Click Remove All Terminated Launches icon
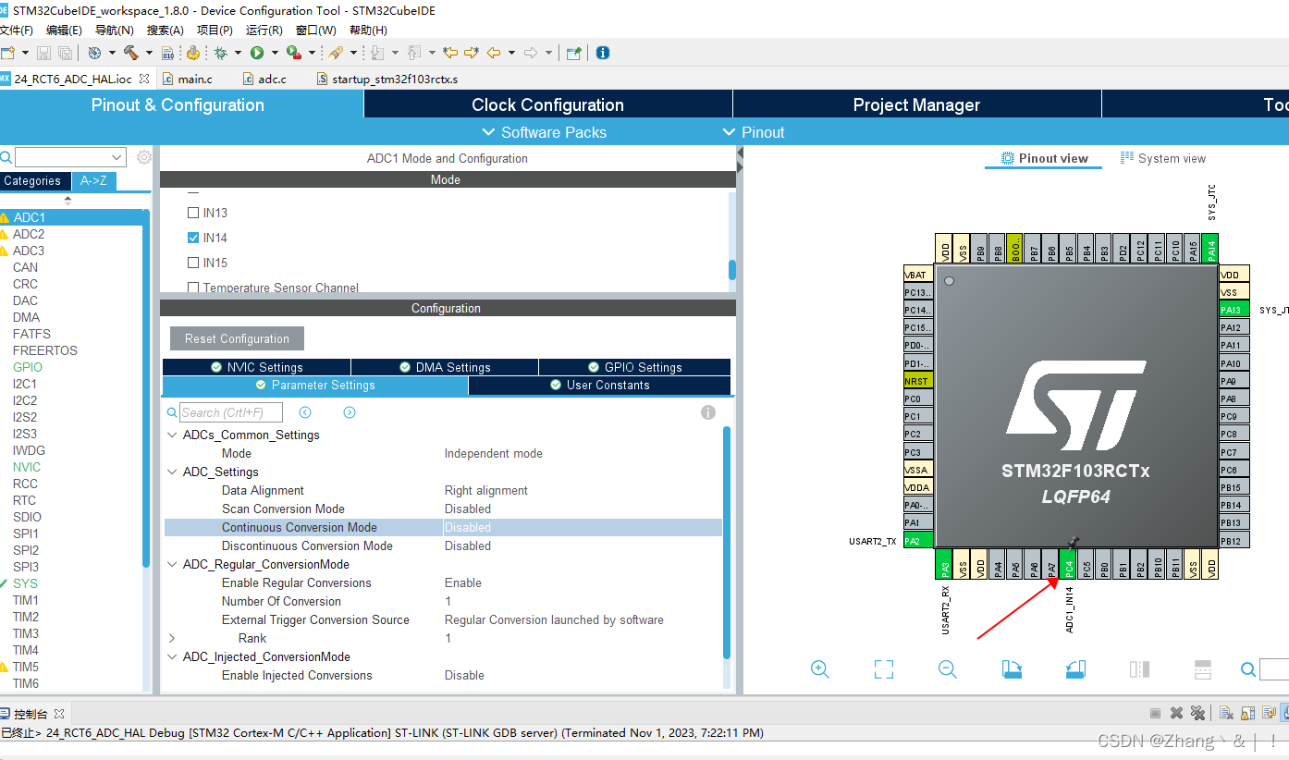The height and width of the screenshot is (760, 1289). click(x=1197, y=713)
